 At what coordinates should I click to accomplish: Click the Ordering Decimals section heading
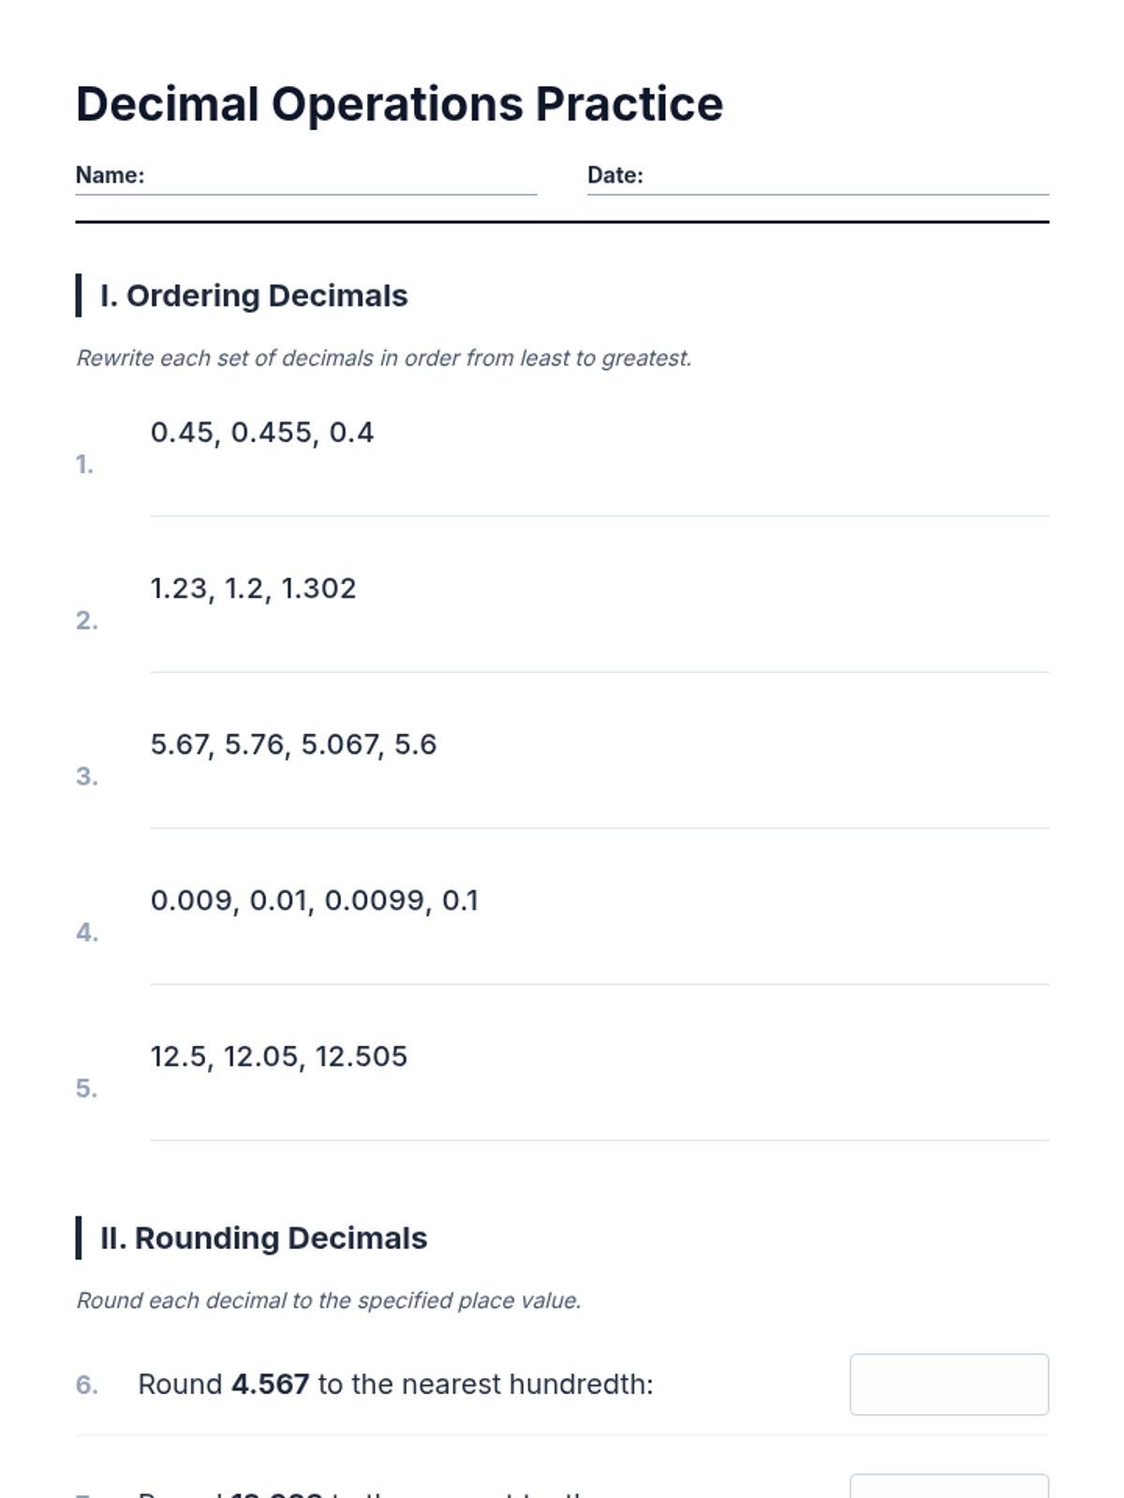click(x=253, y=296)
